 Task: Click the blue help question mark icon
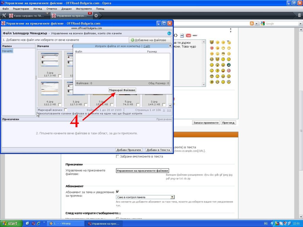click(x=169, y=33)
